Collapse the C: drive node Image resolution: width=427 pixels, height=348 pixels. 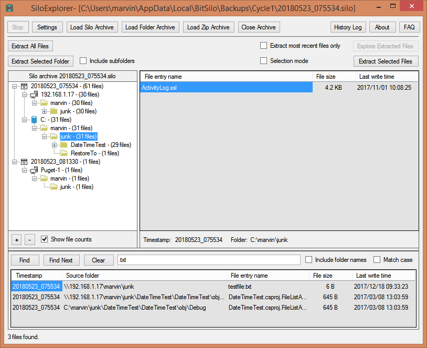point(24,120)
